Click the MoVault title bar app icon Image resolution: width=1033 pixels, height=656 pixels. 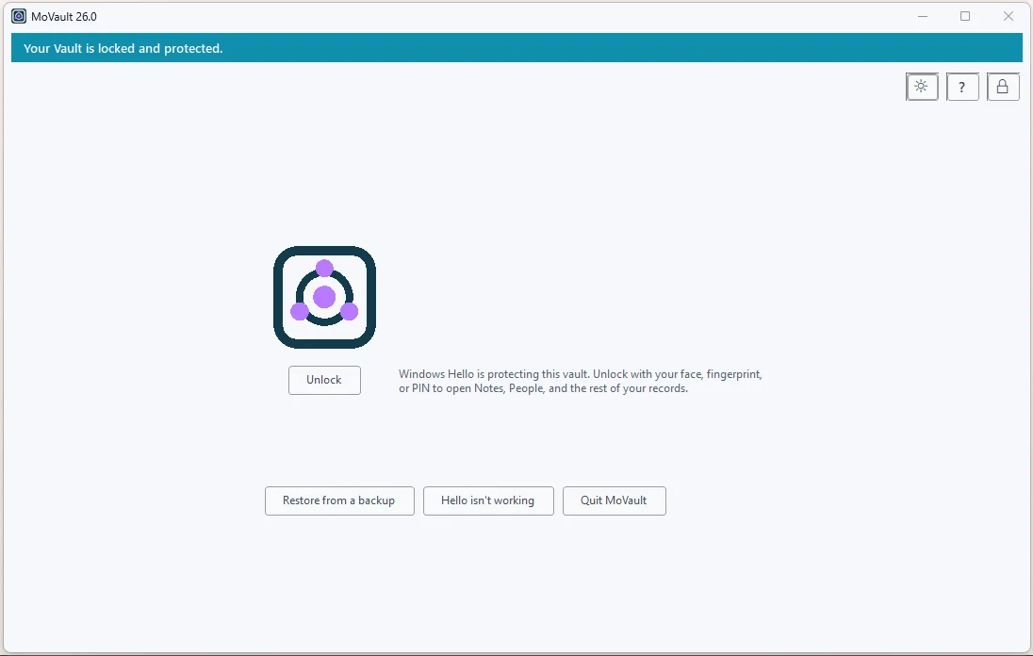(x=19, y=16)
